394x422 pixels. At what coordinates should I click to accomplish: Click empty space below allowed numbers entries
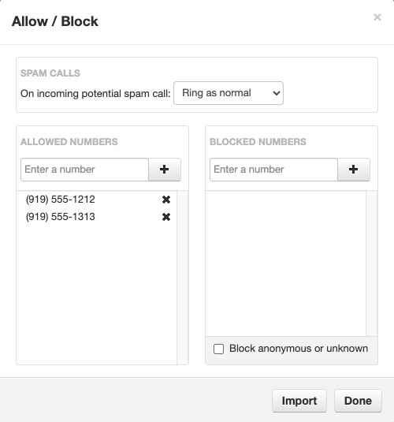[x=97, y=293]
